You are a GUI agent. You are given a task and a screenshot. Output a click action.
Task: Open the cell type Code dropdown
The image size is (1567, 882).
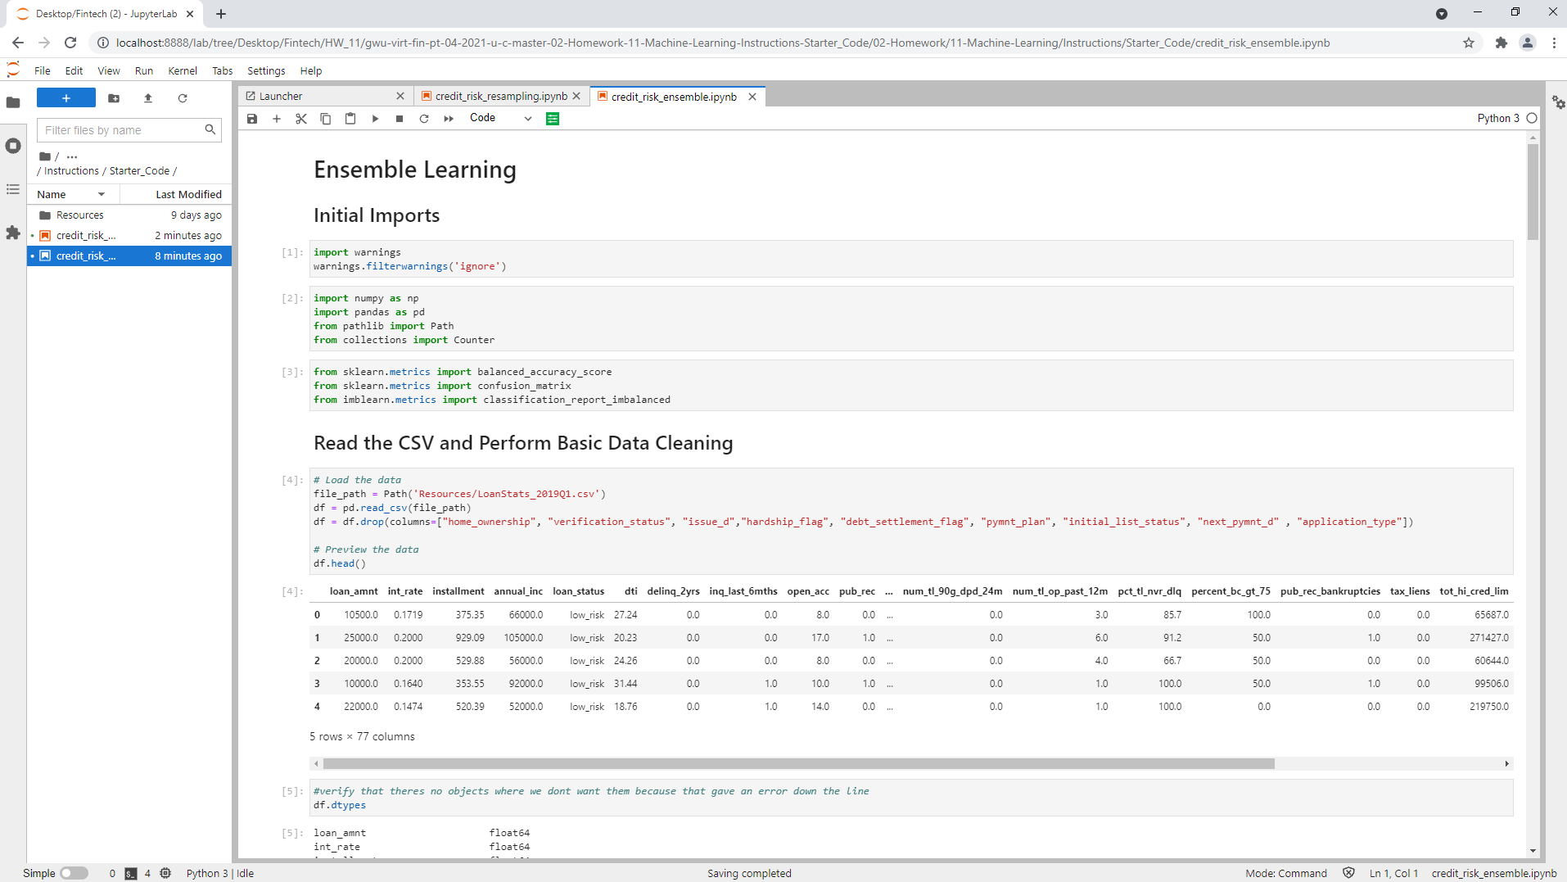click(501, 118)
